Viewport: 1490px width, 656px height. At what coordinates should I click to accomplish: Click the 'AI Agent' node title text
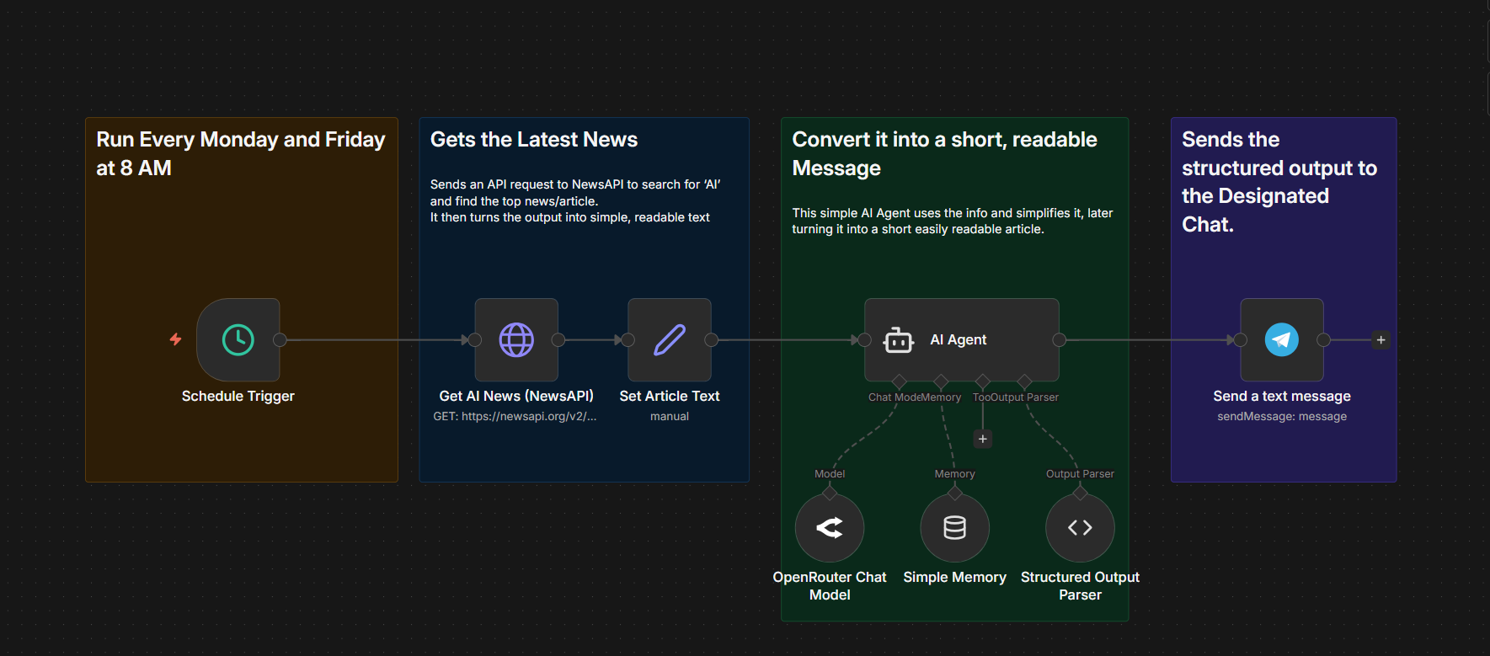pyautogui.click(x=959, y=339)
